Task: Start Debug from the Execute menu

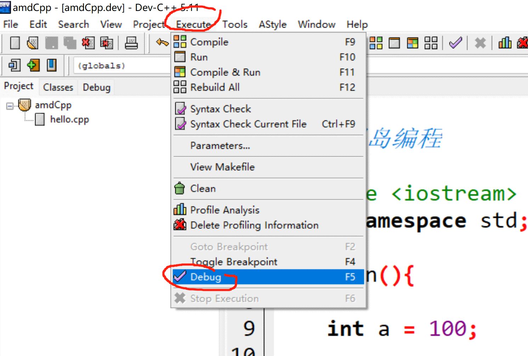Action: click(268, 277)
